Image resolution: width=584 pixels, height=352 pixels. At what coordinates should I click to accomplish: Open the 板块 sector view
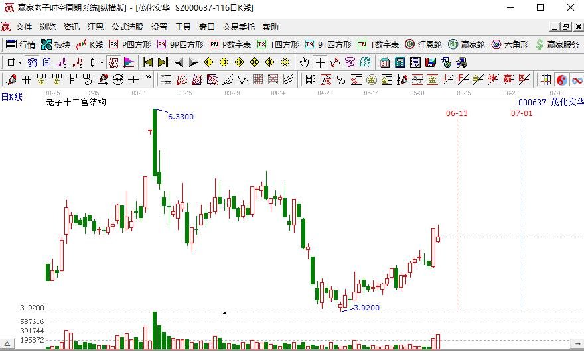pyautogui.click(x=56, y=44)
